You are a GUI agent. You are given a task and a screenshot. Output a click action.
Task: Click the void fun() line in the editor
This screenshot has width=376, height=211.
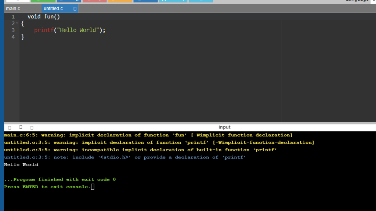44,17
